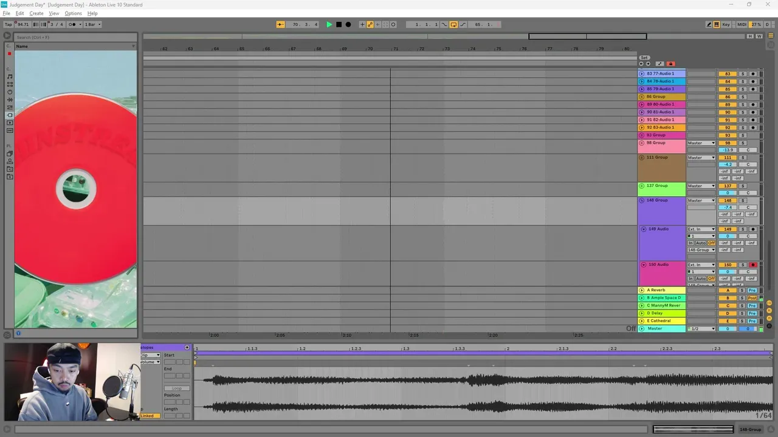
Task: Toggle Automation Mode button beside the lock
Action: pos(659,64)
